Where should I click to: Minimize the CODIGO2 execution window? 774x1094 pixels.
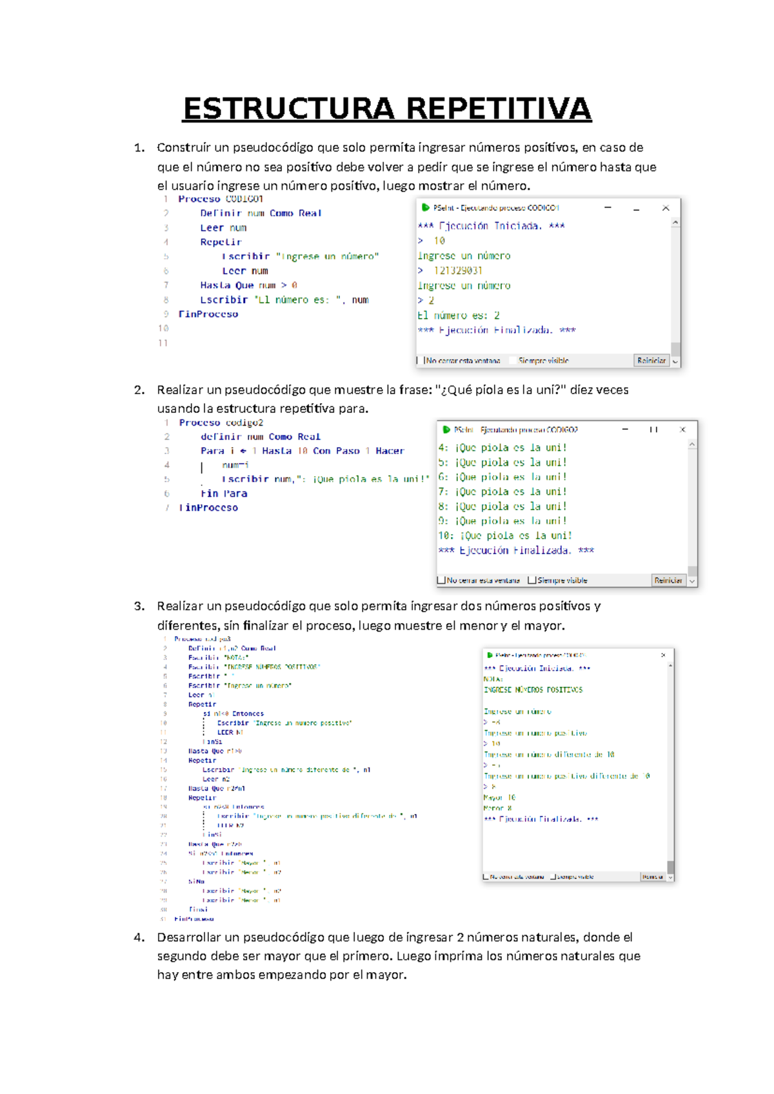(x=624, y=430)
